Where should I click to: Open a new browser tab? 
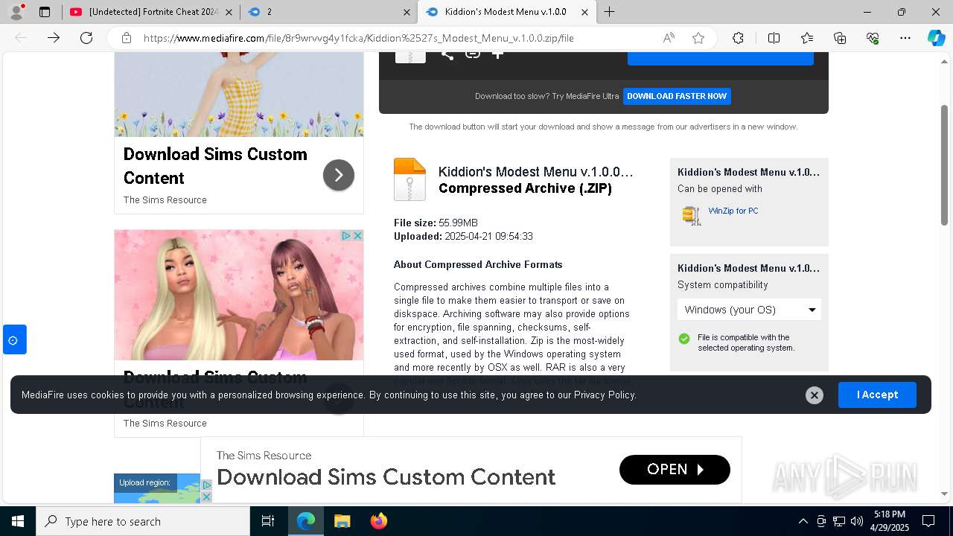(609, 12)
